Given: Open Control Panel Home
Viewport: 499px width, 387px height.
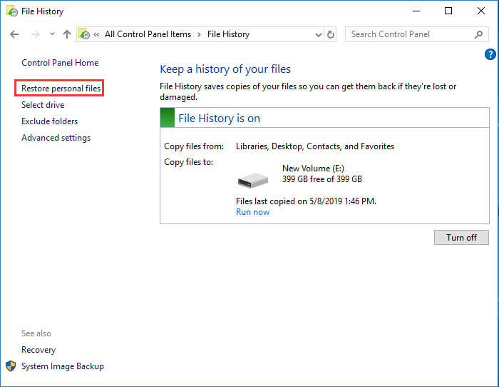Looking at the screenshot, I should click(x=60, y=63).
